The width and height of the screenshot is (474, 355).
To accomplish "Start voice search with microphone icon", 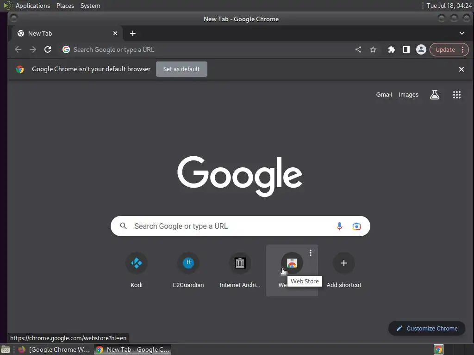I will (x=339, y=226).
